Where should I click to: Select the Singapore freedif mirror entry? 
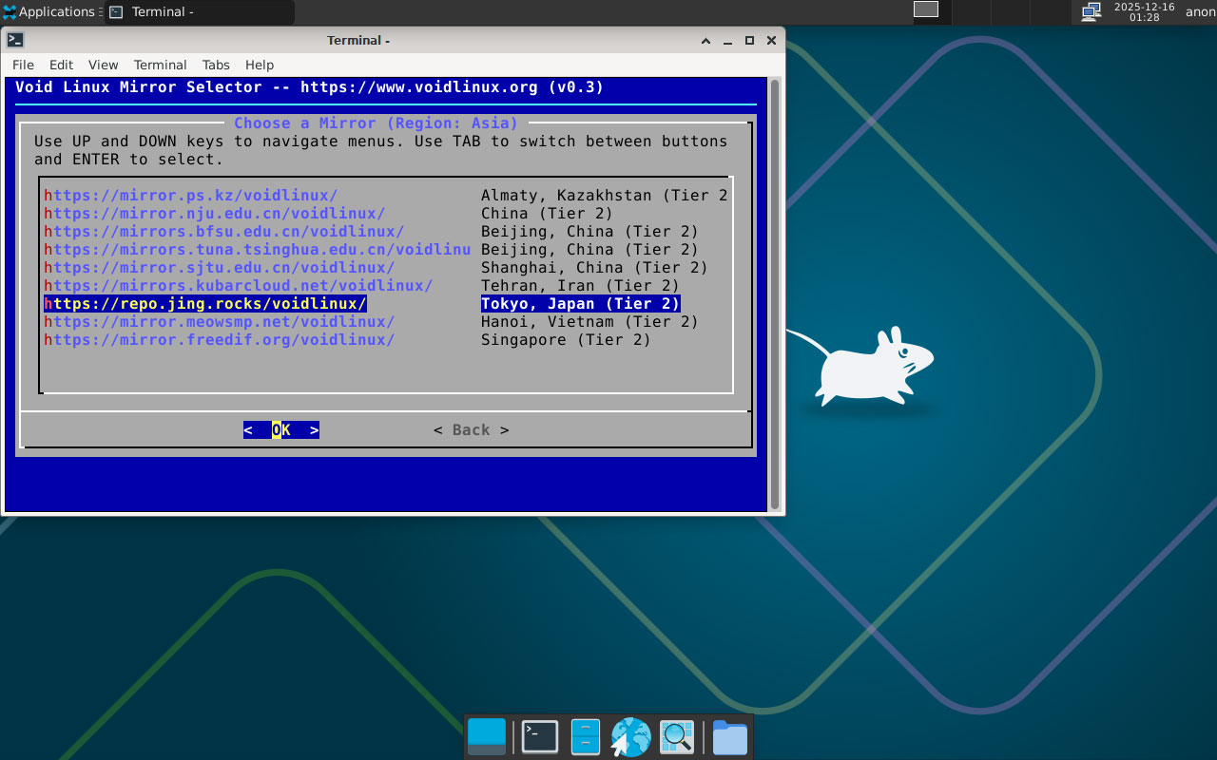coord(219,340)
